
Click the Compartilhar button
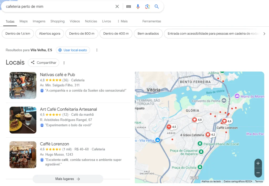[x=44, y=63]
